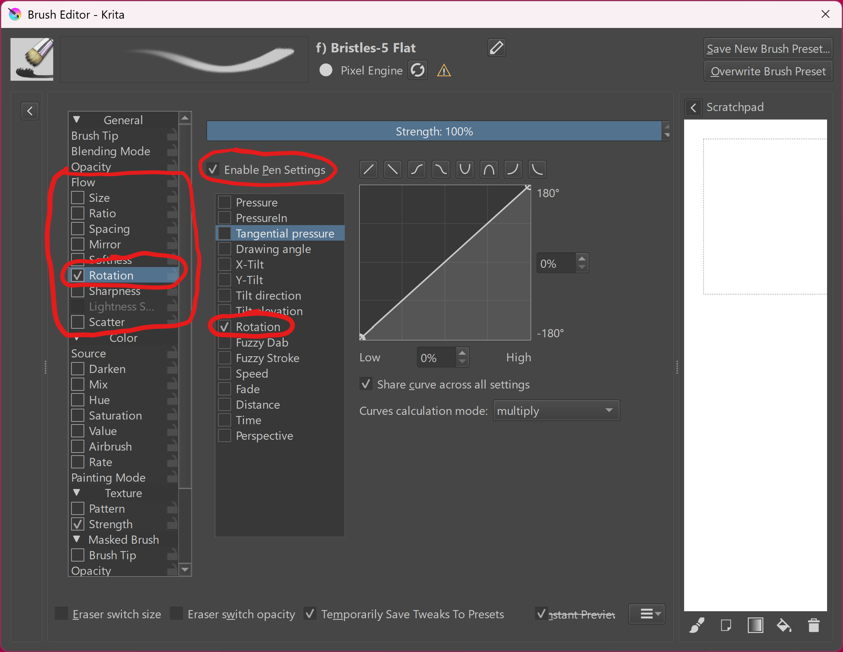Select the linear curve preset icon

pyautogui.click(x=369, y=170)
